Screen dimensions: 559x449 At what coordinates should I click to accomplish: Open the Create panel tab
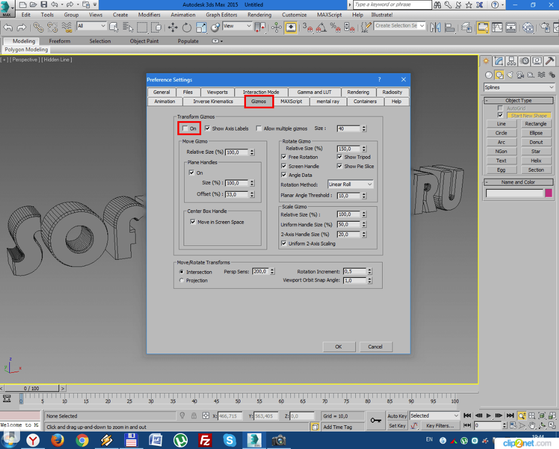tap(486, 61)
